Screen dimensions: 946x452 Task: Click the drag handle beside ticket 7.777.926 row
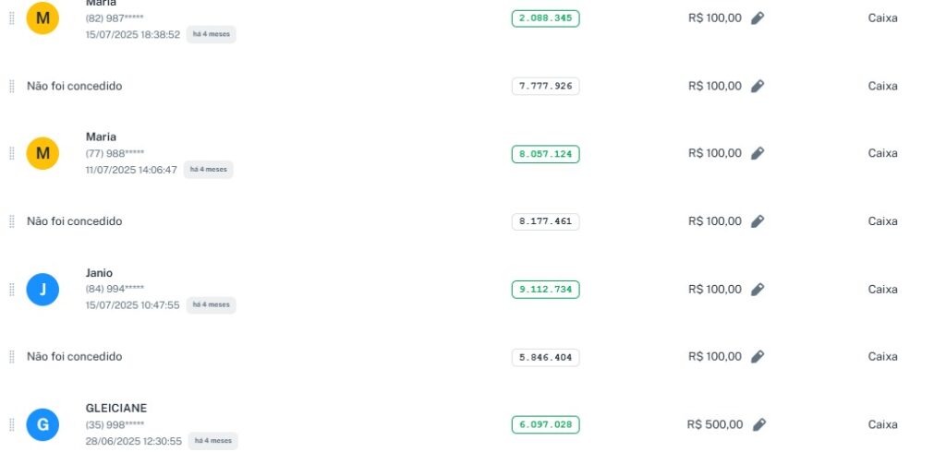(x=12, y=86)
